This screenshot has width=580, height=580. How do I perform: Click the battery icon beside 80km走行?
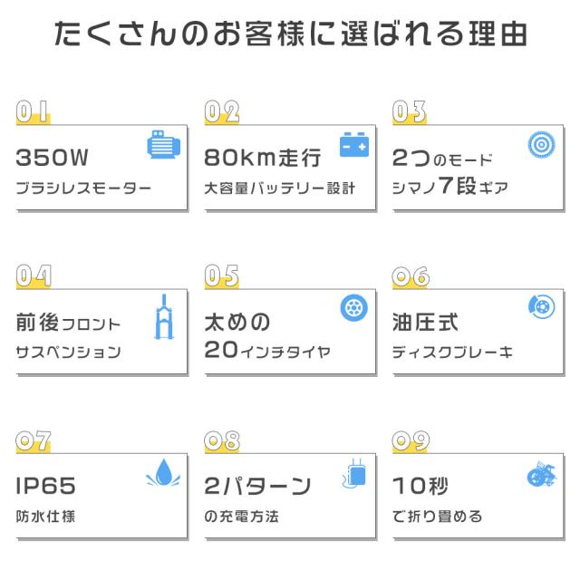[x=353, y=145]
